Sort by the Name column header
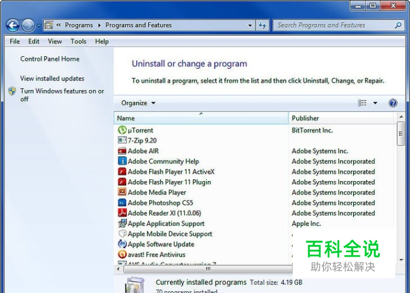The width and height of the screenshot is (410, 293). coord(201,118)
